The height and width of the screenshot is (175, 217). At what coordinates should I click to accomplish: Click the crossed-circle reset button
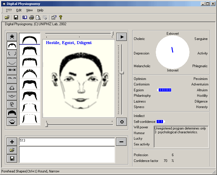122,122
